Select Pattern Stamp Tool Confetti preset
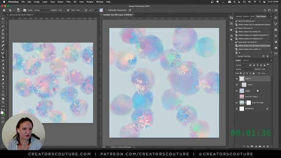 (x=253, y=49)
